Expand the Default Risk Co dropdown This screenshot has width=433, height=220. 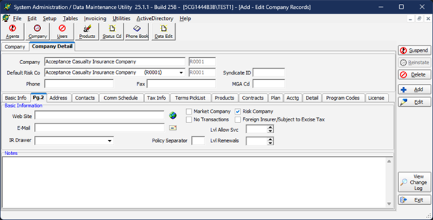181,73
